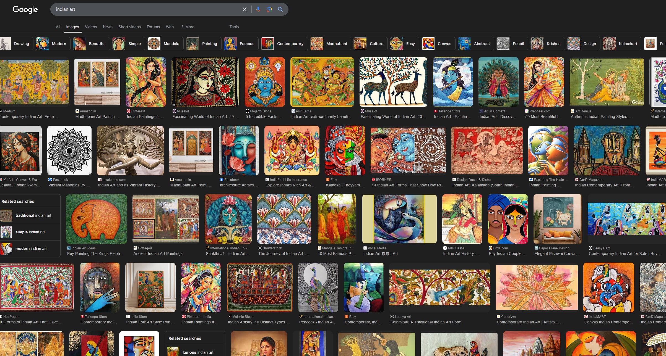Image resolution: width=666 pixels, height=356 pixels.
Task: Open the bronze Nataraja statue thumbnail
Action: 130,151
